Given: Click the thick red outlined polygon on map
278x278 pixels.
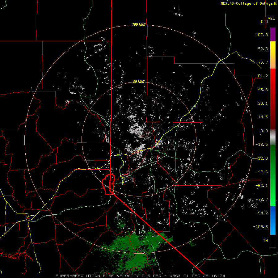Looking at the screenshot, I should point(108,184).
